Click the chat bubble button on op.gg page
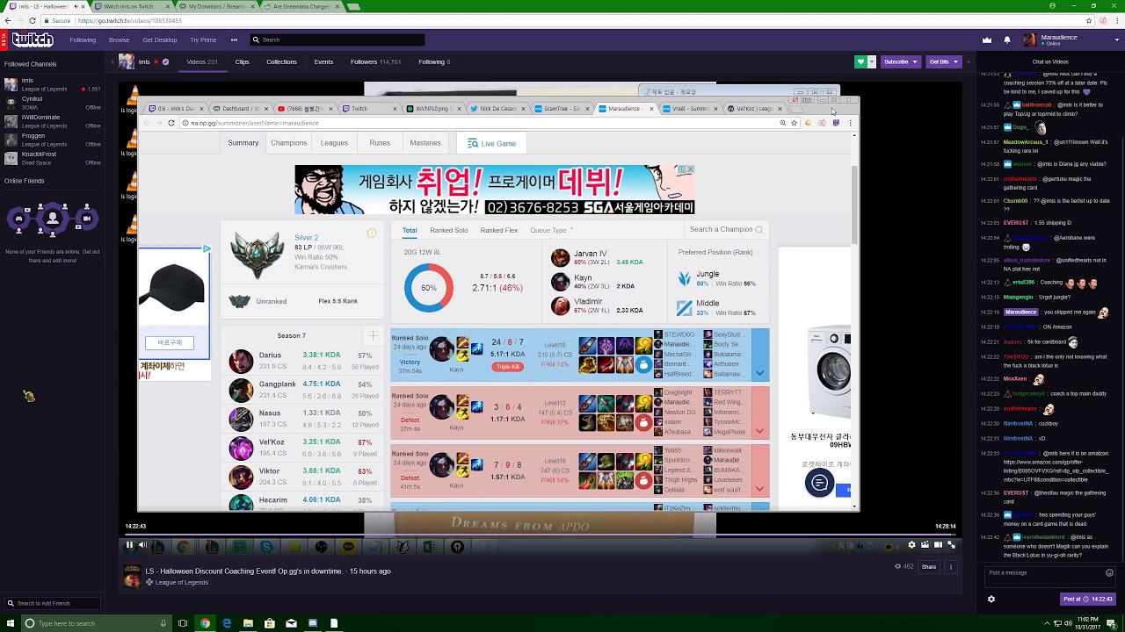Image resolution: width=1125 pixels, height=632 pixels. point(819,483)
